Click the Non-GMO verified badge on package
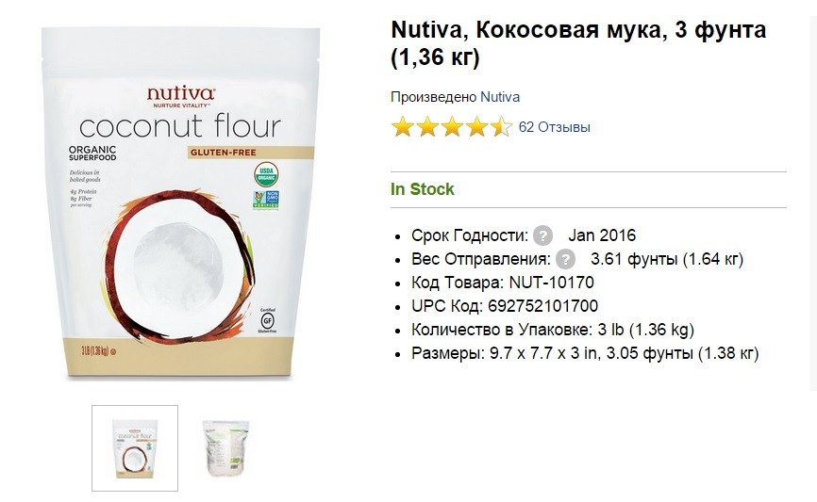Viewport: 817px width, 502px height. pos(266,201)
